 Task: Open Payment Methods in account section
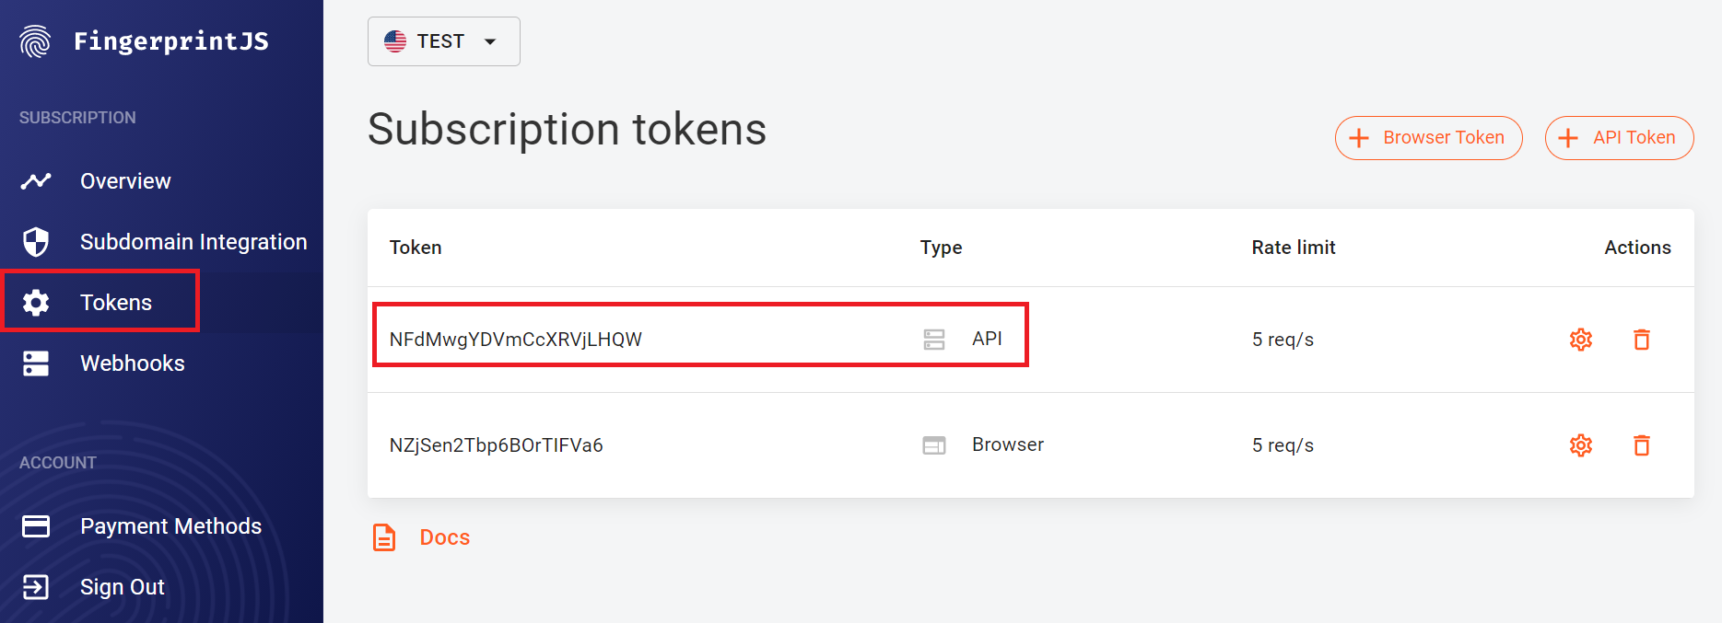click(x=170, y=526)
